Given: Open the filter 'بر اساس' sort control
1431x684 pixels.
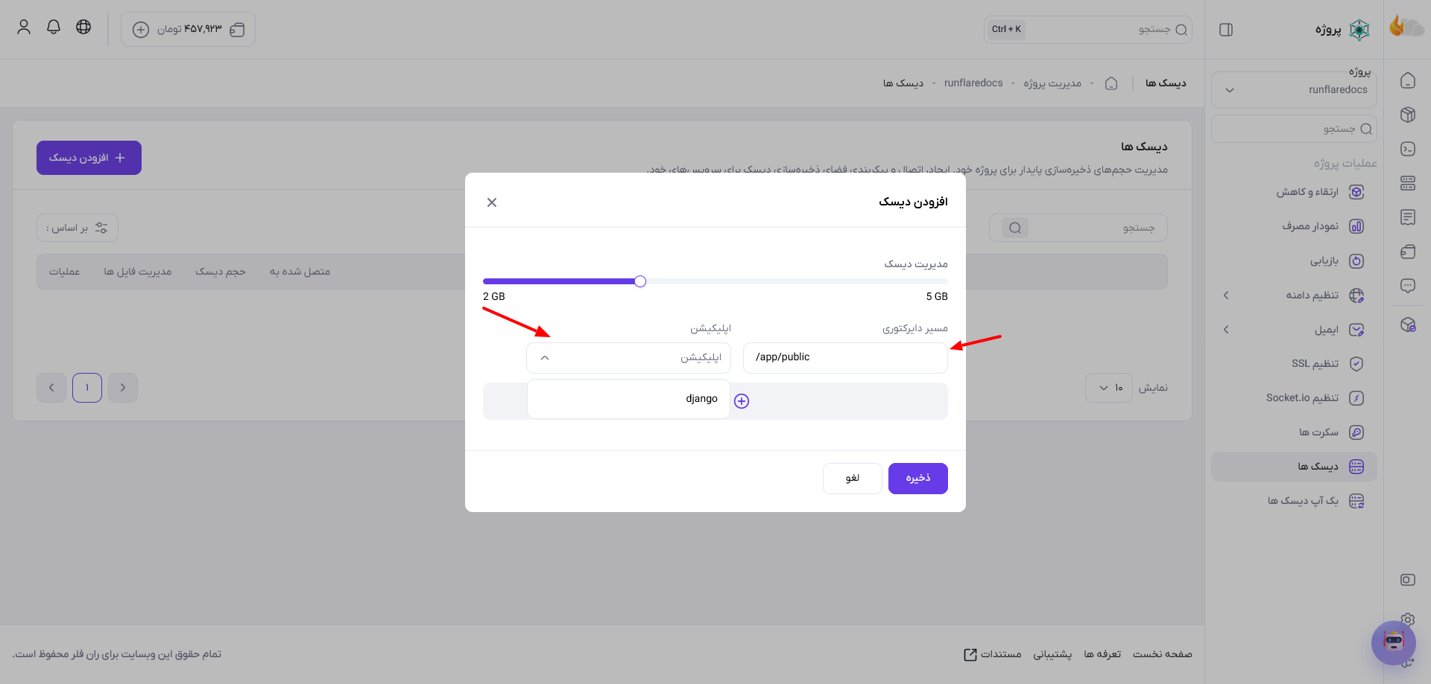Looking at the screenshot, I should 78,228.
